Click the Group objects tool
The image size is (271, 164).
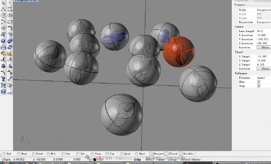point(3,66)
